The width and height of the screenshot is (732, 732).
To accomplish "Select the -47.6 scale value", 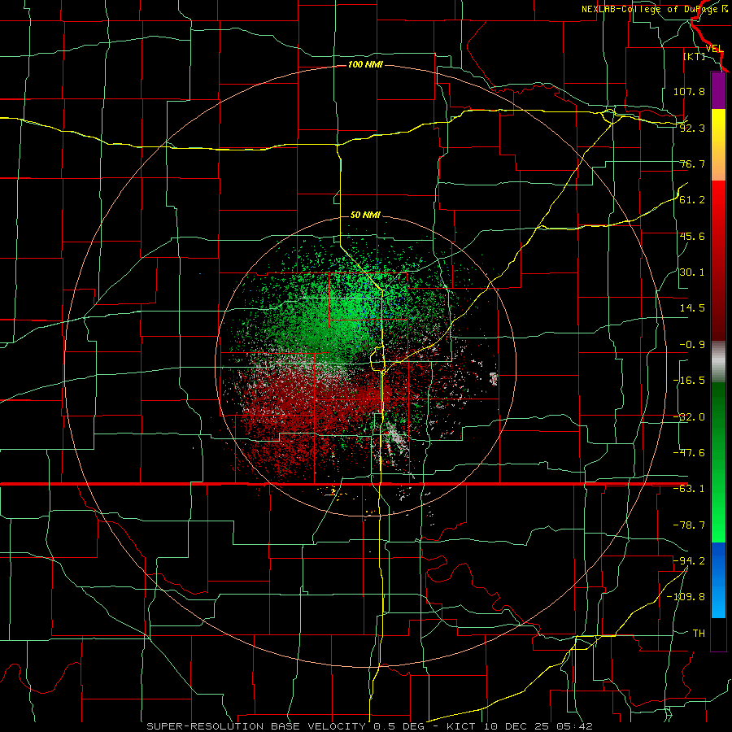I will tap(689, 453).
